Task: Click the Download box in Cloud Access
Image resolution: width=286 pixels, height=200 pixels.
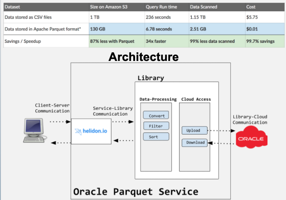Action: coord(194,143)
